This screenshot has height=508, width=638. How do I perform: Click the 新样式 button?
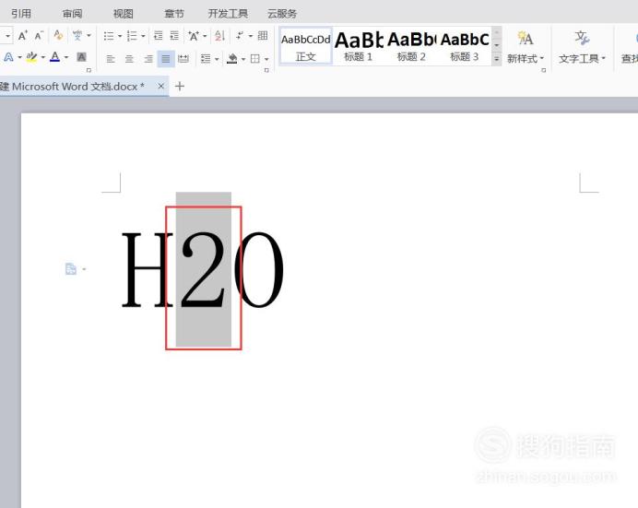[x=526, y=47]
